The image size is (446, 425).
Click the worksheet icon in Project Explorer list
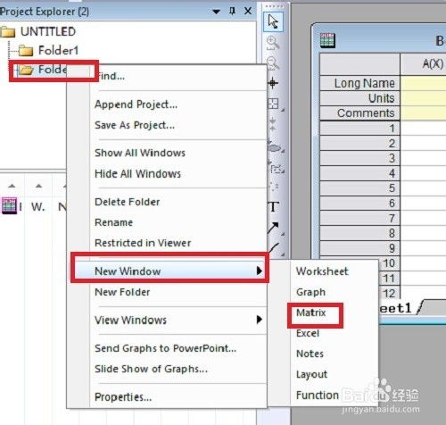(x=9, y=206)
